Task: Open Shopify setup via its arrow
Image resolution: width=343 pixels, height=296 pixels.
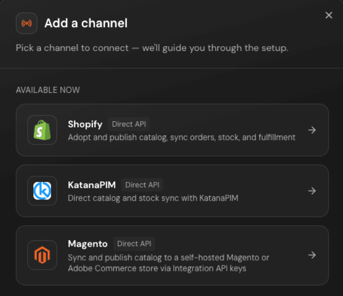Action: click(312, 130)
